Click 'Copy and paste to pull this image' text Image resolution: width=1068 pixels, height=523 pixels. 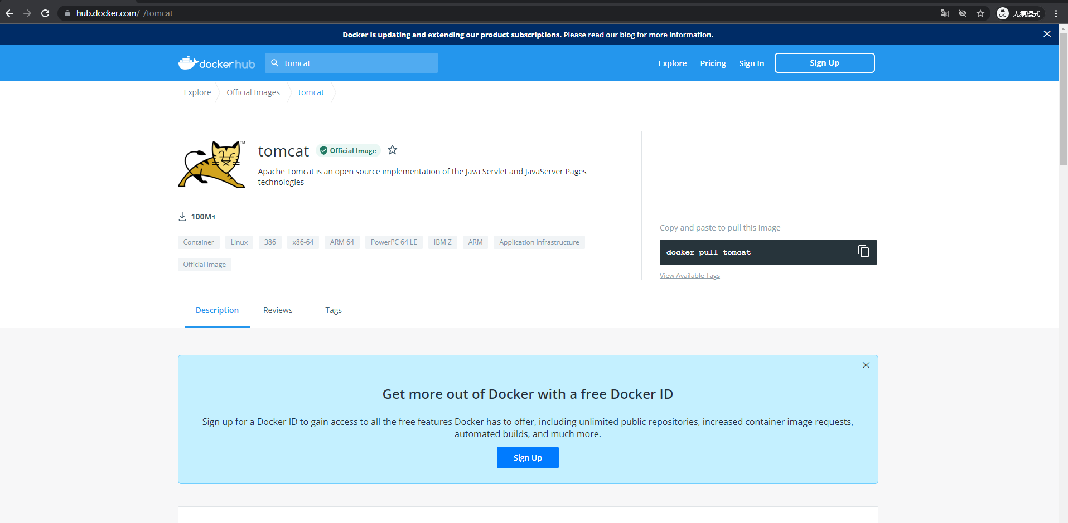(720, 228)
